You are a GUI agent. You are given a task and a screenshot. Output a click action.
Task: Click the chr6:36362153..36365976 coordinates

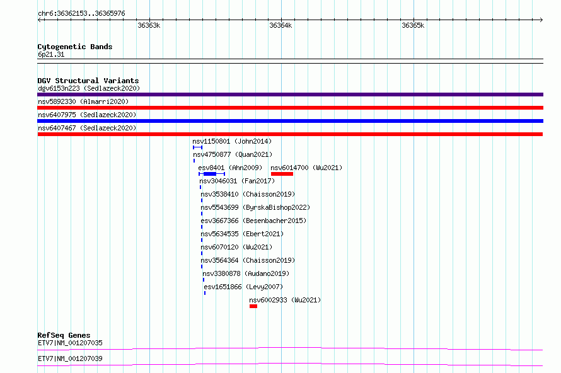click(x=81, y=14)
